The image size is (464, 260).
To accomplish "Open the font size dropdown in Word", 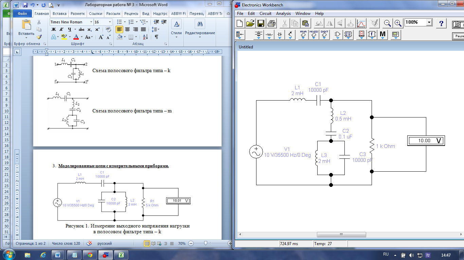I will 110,22.
